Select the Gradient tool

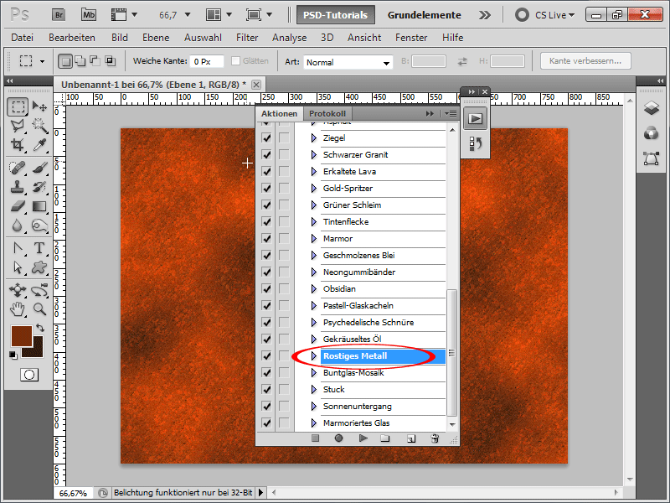point(39,206)
